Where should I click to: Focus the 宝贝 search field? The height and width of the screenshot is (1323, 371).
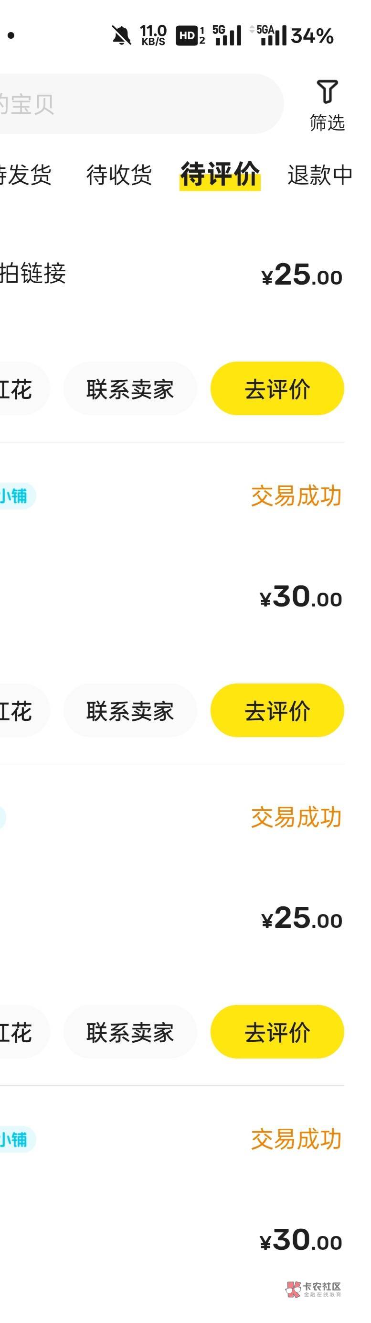[x=133, y=104]
